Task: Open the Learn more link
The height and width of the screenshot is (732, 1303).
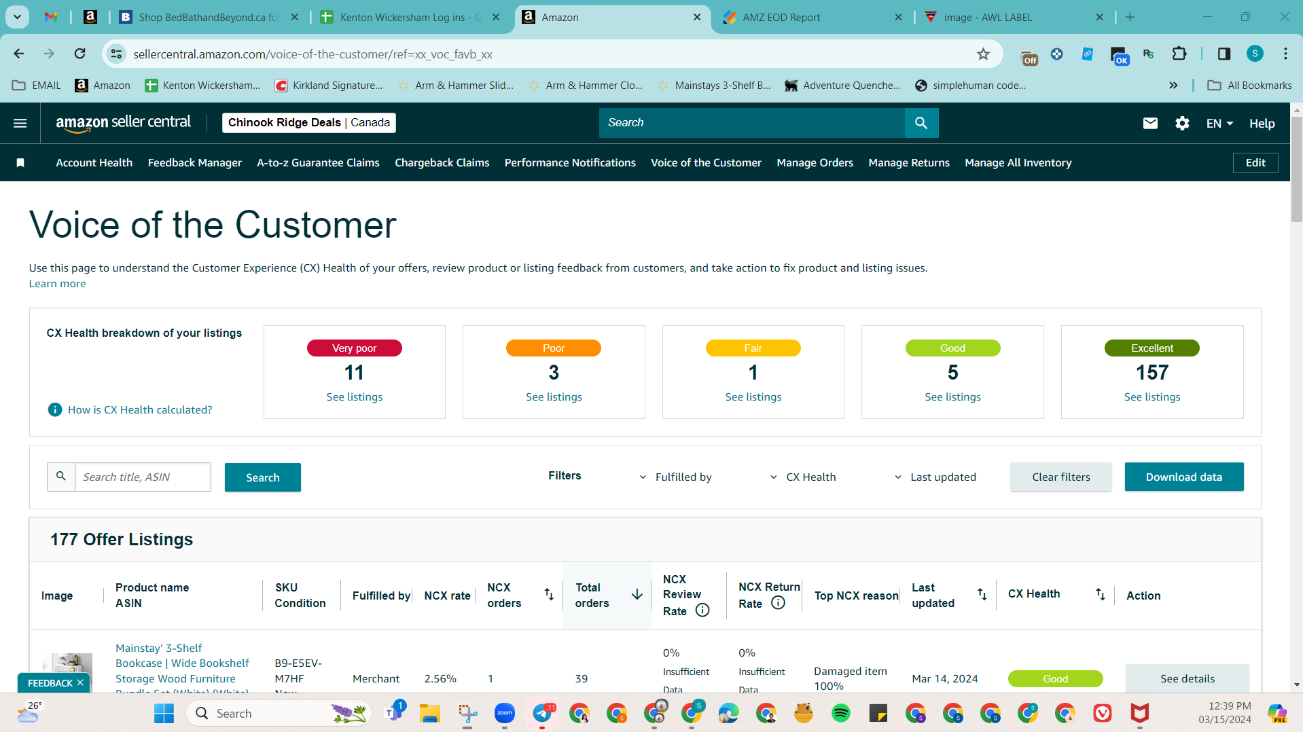Action: pyautogui.click(x=57, y=284)
